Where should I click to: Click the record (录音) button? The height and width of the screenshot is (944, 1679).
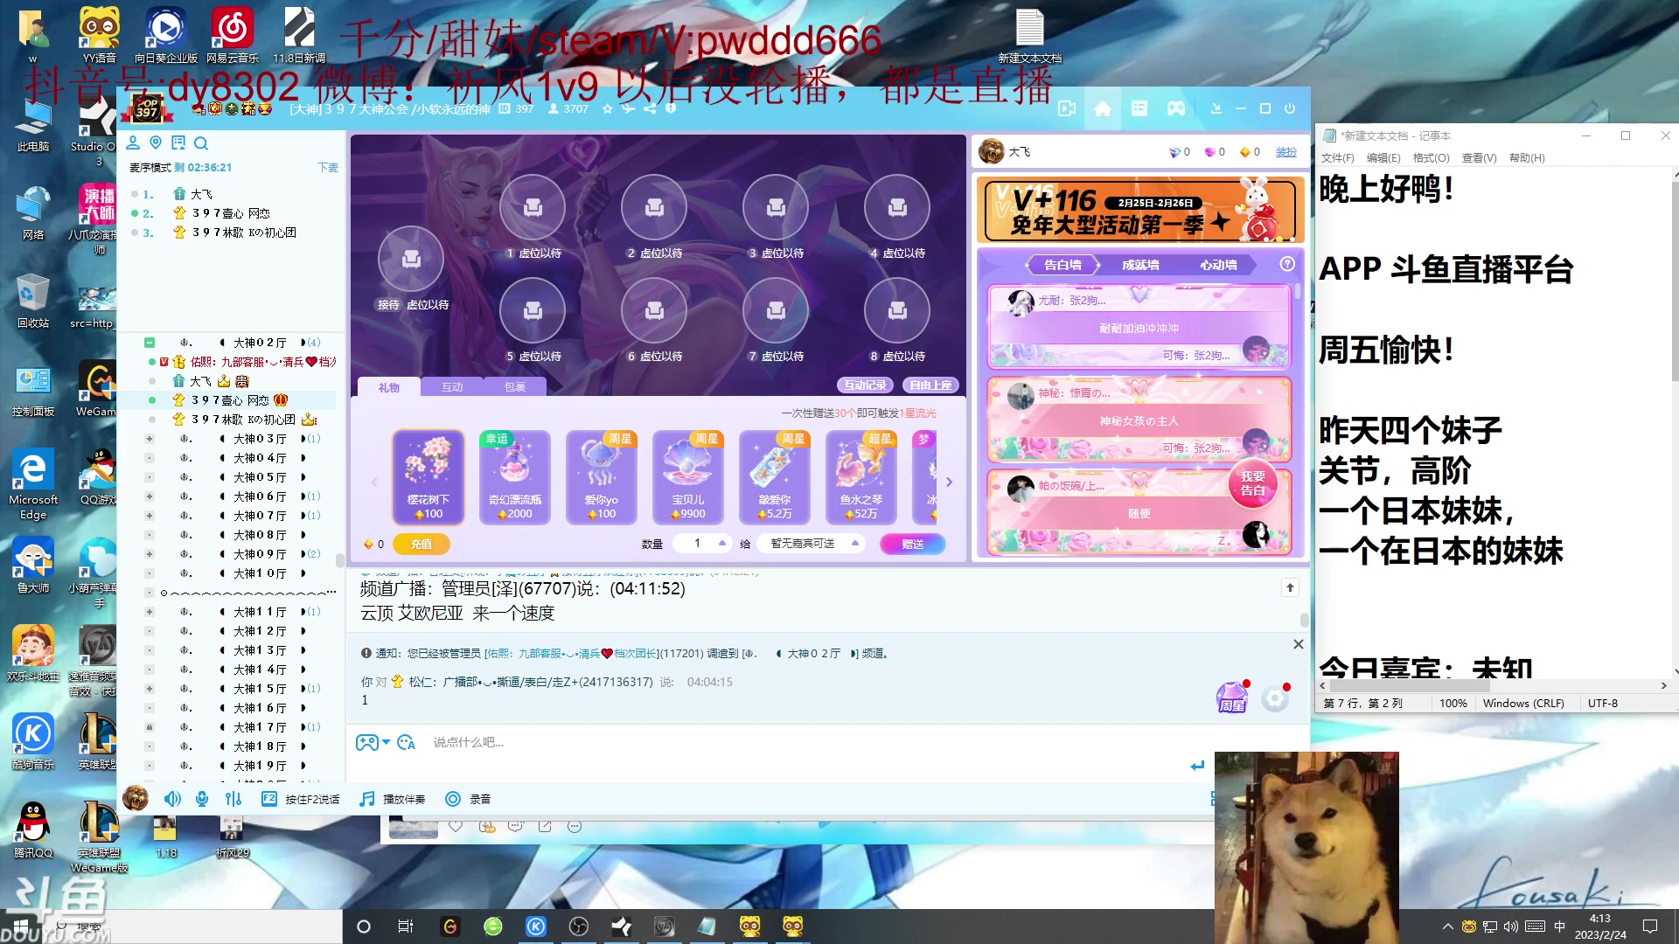(468, 799)
